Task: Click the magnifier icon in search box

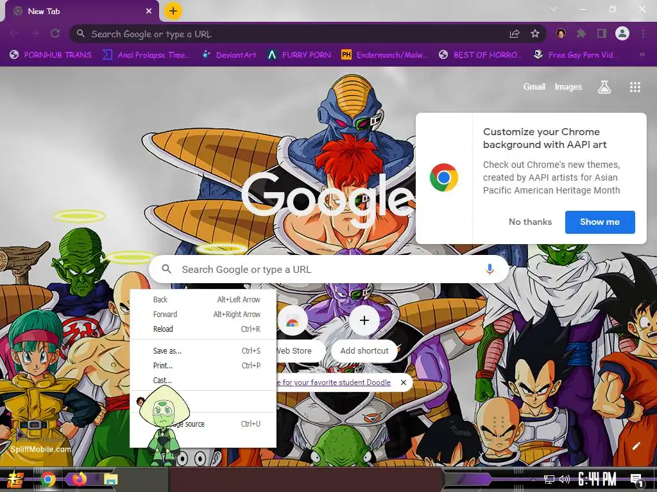Action: tap(166, 269)
